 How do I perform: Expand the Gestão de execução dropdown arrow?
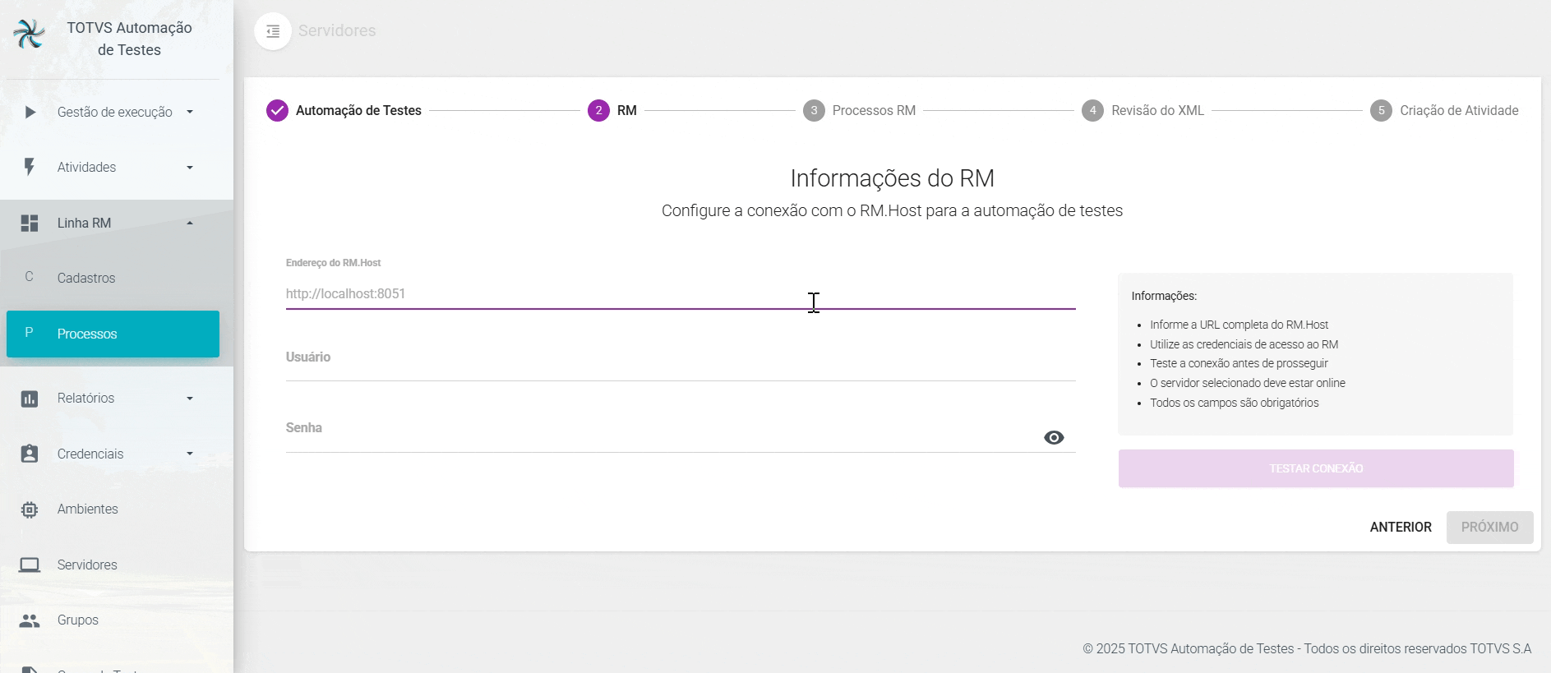pyautogui.click(x=190, y=112)
